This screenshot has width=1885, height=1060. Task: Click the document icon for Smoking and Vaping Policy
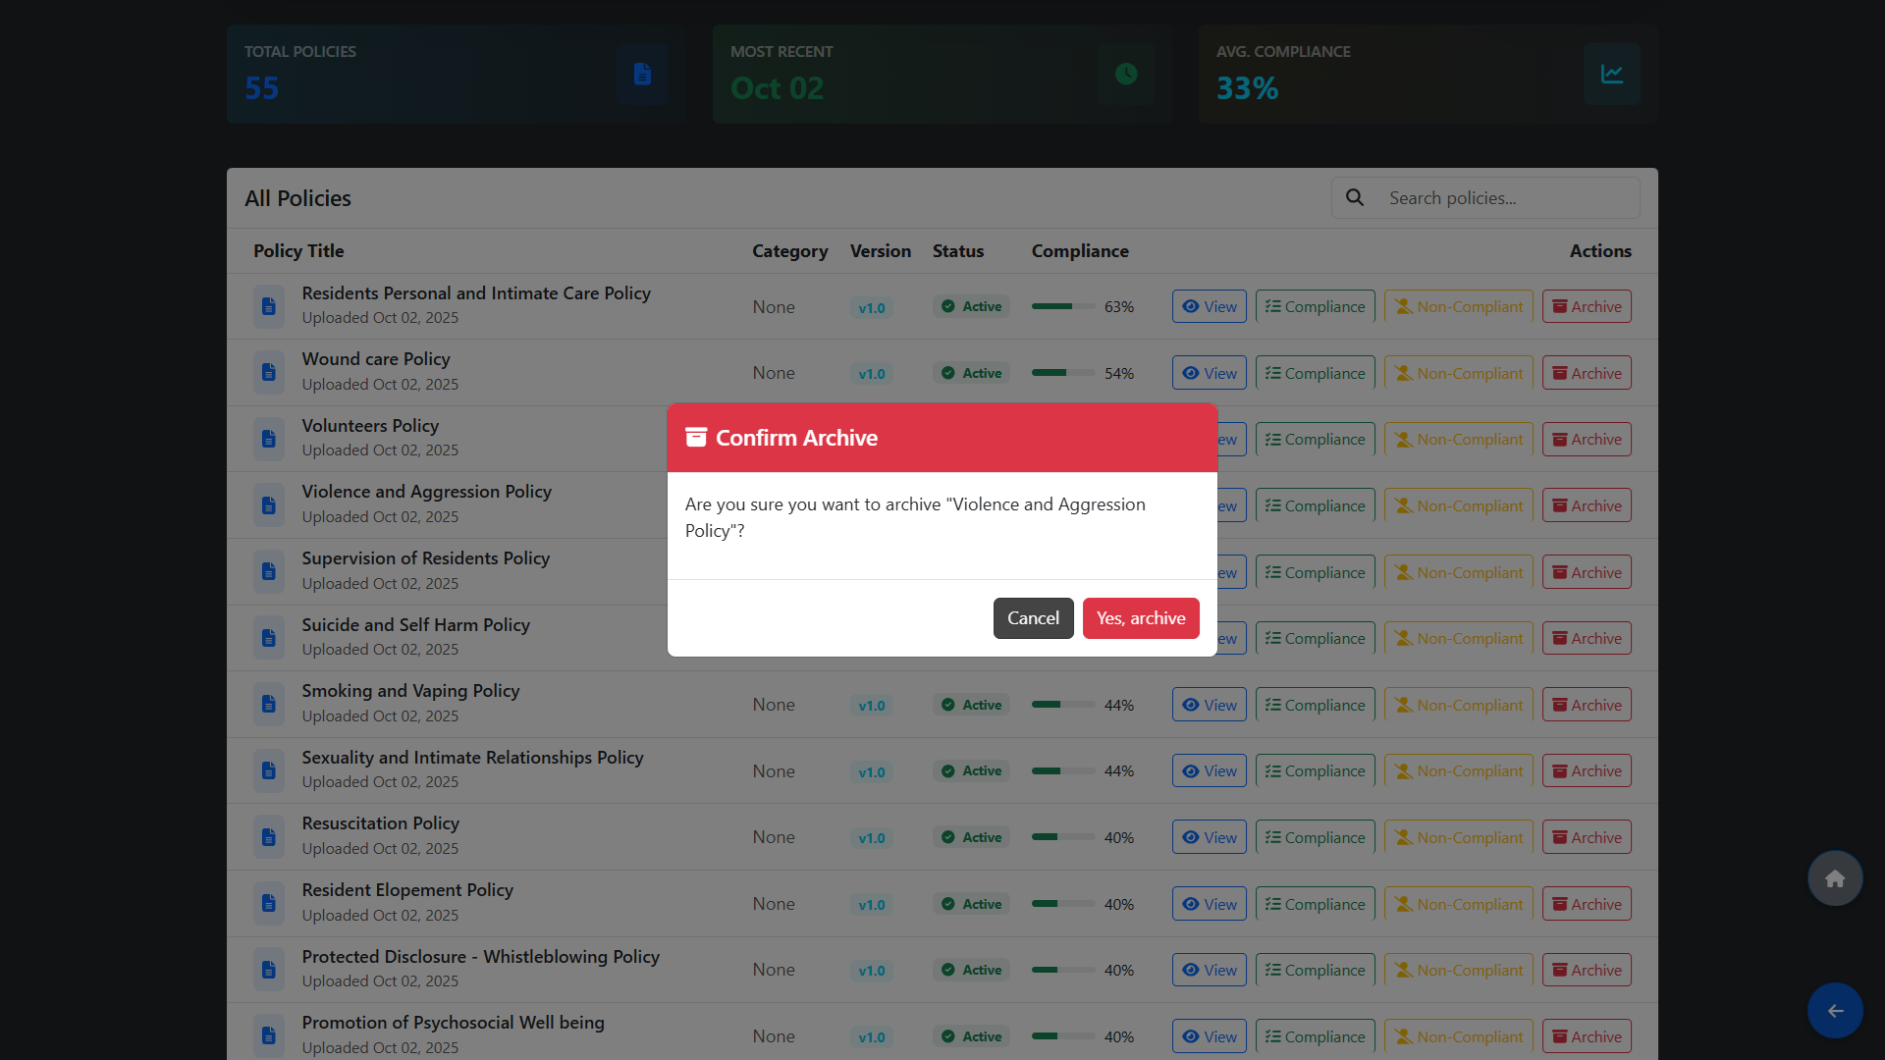click(269, 704)
